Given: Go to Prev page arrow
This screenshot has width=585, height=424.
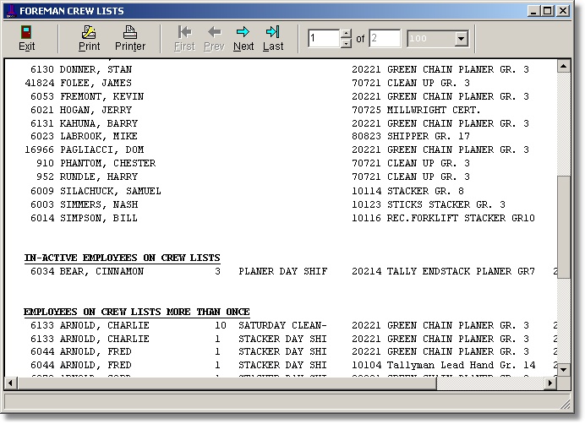Looking at the screenshot, I should (x=214, y=32).
